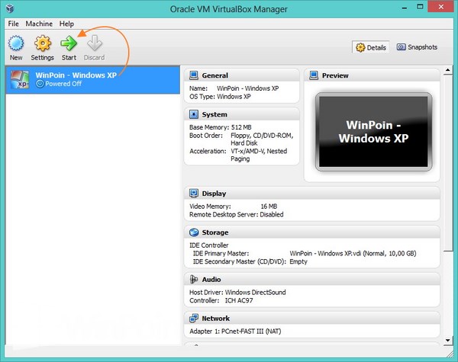Click the details scrollbar up arrow

(448, 70)
